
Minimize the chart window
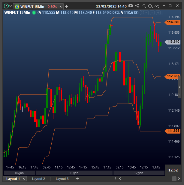(x=164, y=6)
